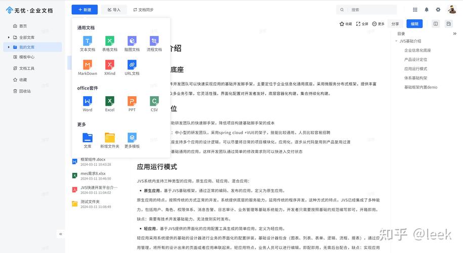
Task: Jump to 企业信息化底座 in outline
Action: pos(417,51)
